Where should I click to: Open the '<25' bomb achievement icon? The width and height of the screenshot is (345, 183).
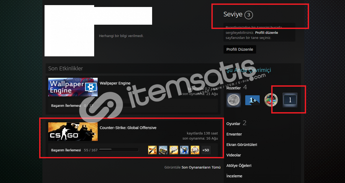163,150
